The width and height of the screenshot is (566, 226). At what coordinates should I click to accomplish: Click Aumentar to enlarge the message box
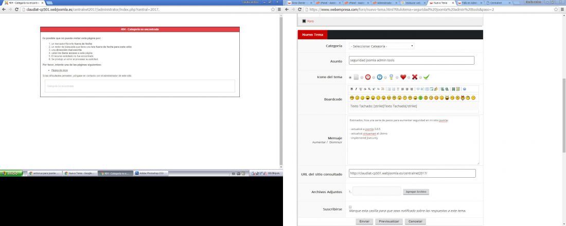point(319,142)
